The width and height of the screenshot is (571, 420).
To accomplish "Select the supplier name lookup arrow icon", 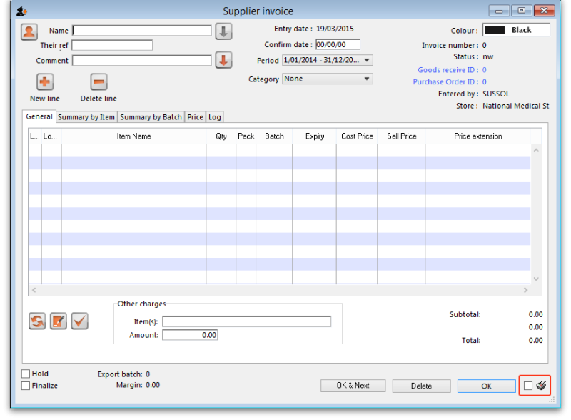I will pyautogui.click(x=223, y=30).
